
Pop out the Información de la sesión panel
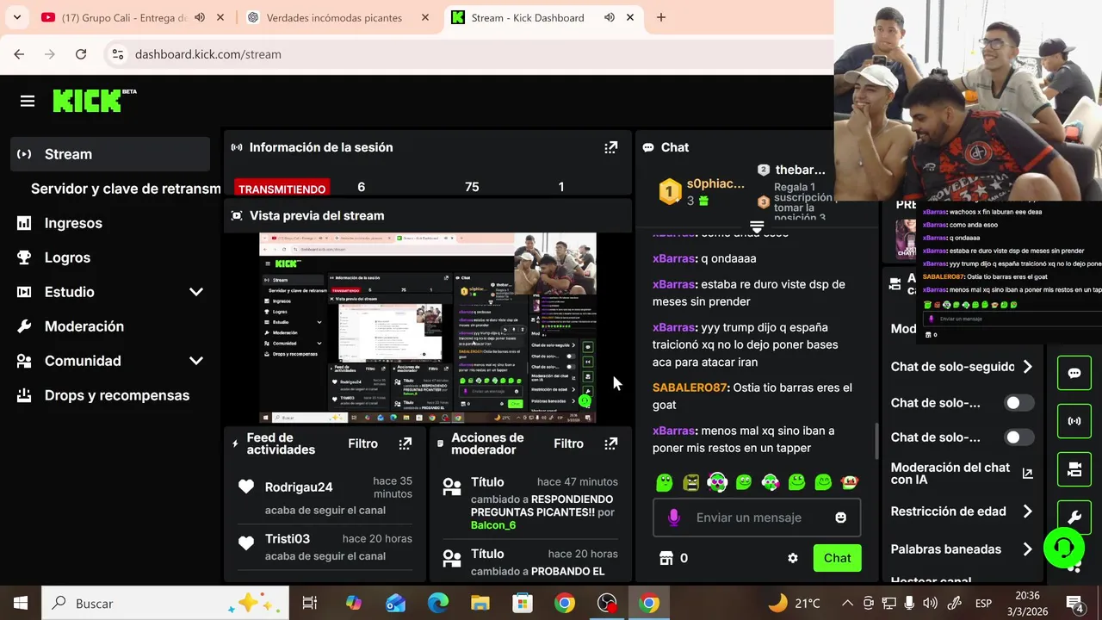click(611, 147)
